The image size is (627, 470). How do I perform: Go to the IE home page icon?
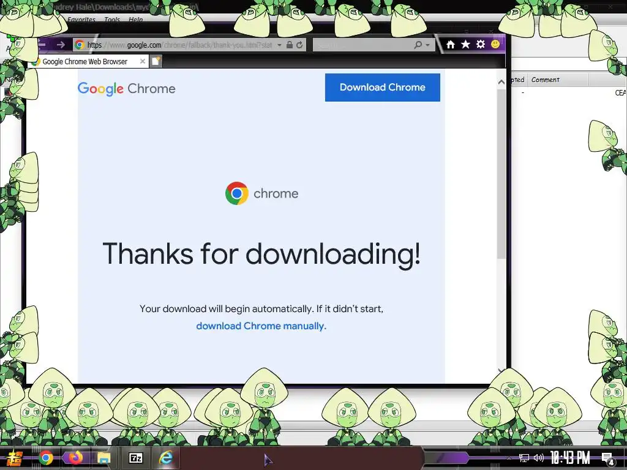[451, 44]
